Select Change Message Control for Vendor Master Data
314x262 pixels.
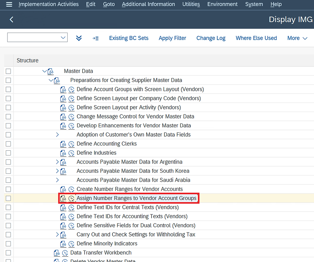pos(135,116)
